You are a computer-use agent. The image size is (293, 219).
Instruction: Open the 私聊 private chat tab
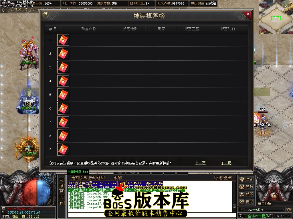pyautogui.click(x=118, y=178)
